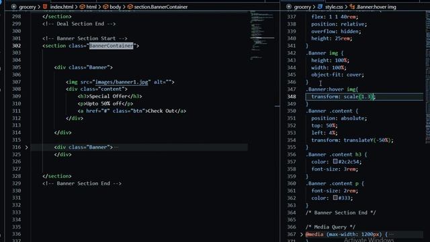Click the right editor minimap

[428, 77]
